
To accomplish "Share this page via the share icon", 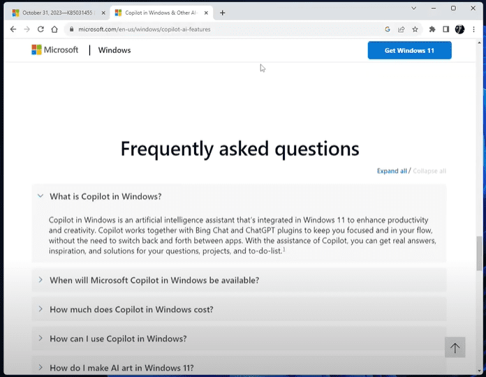I will 402,29.
